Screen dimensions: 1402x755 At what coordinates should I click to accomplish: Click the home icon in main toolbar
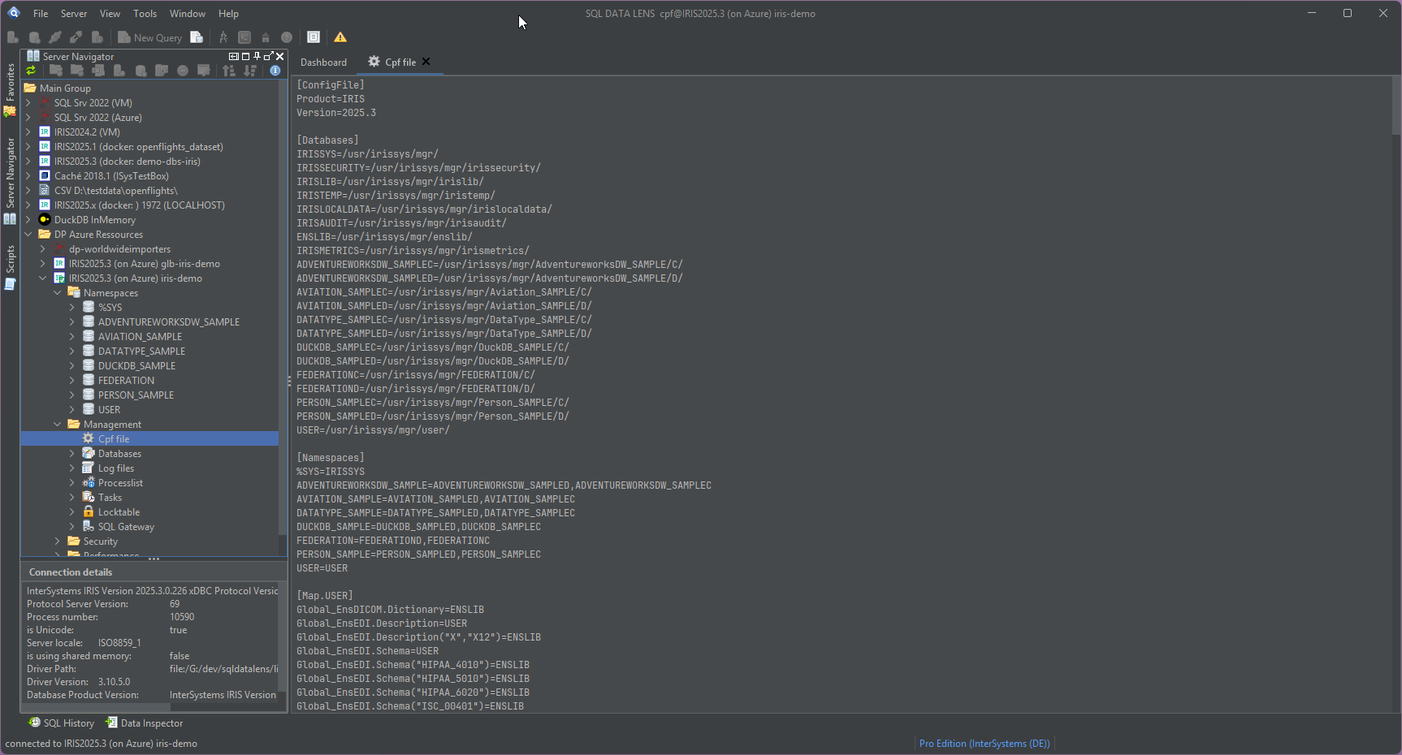click(266, 37)
